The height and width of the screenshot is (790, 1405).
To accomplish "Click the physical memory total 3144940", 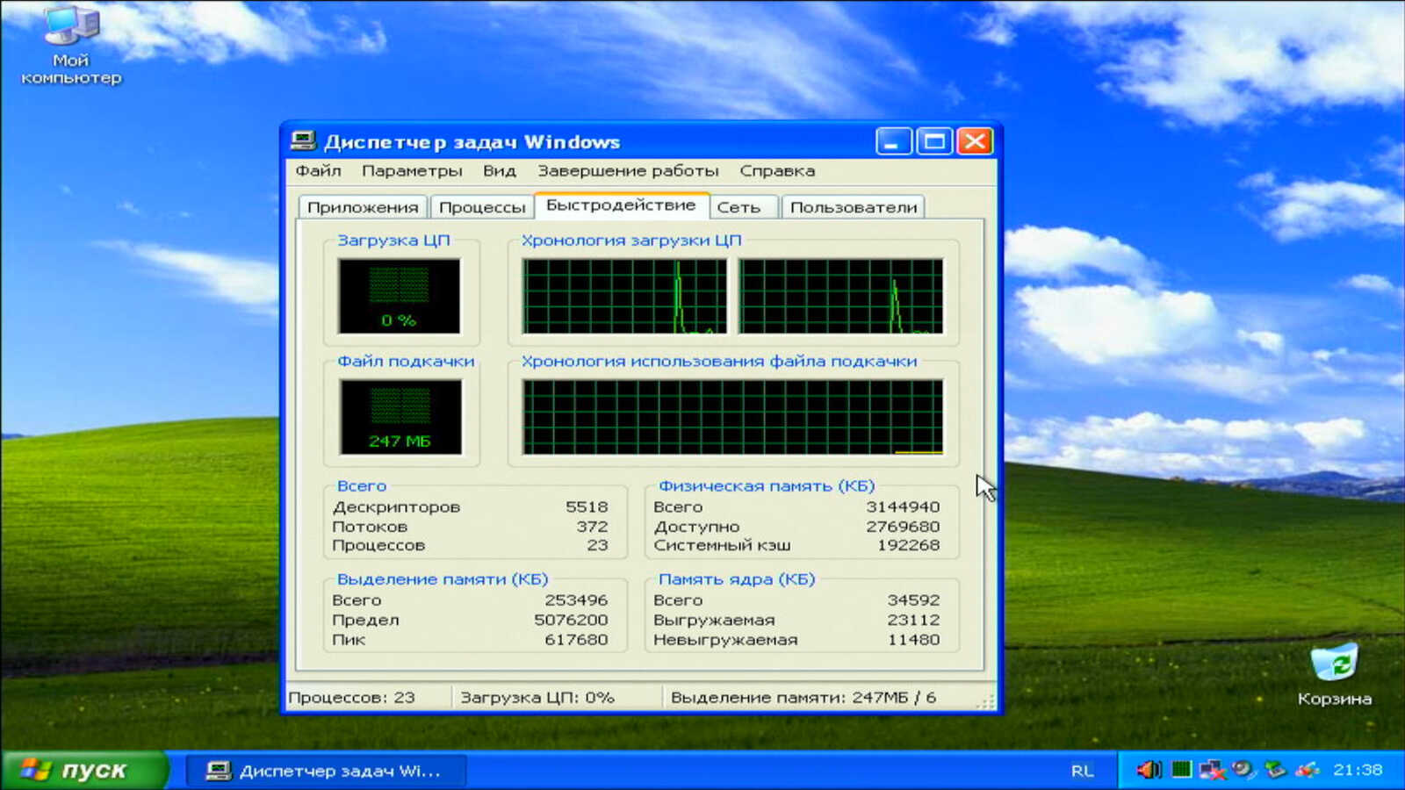I will pyautogui.click(x=903, y=506).
